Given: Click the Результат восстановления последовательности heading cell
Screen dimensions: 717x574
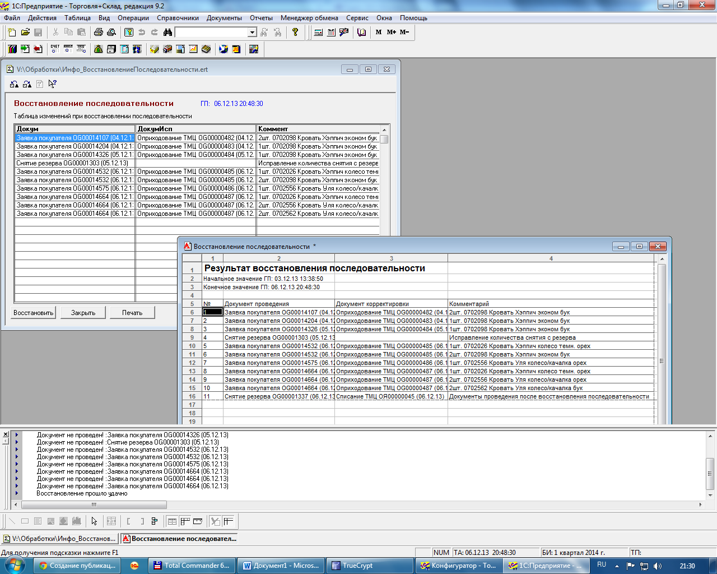Looking at the screenshot, I should (314, 269).
